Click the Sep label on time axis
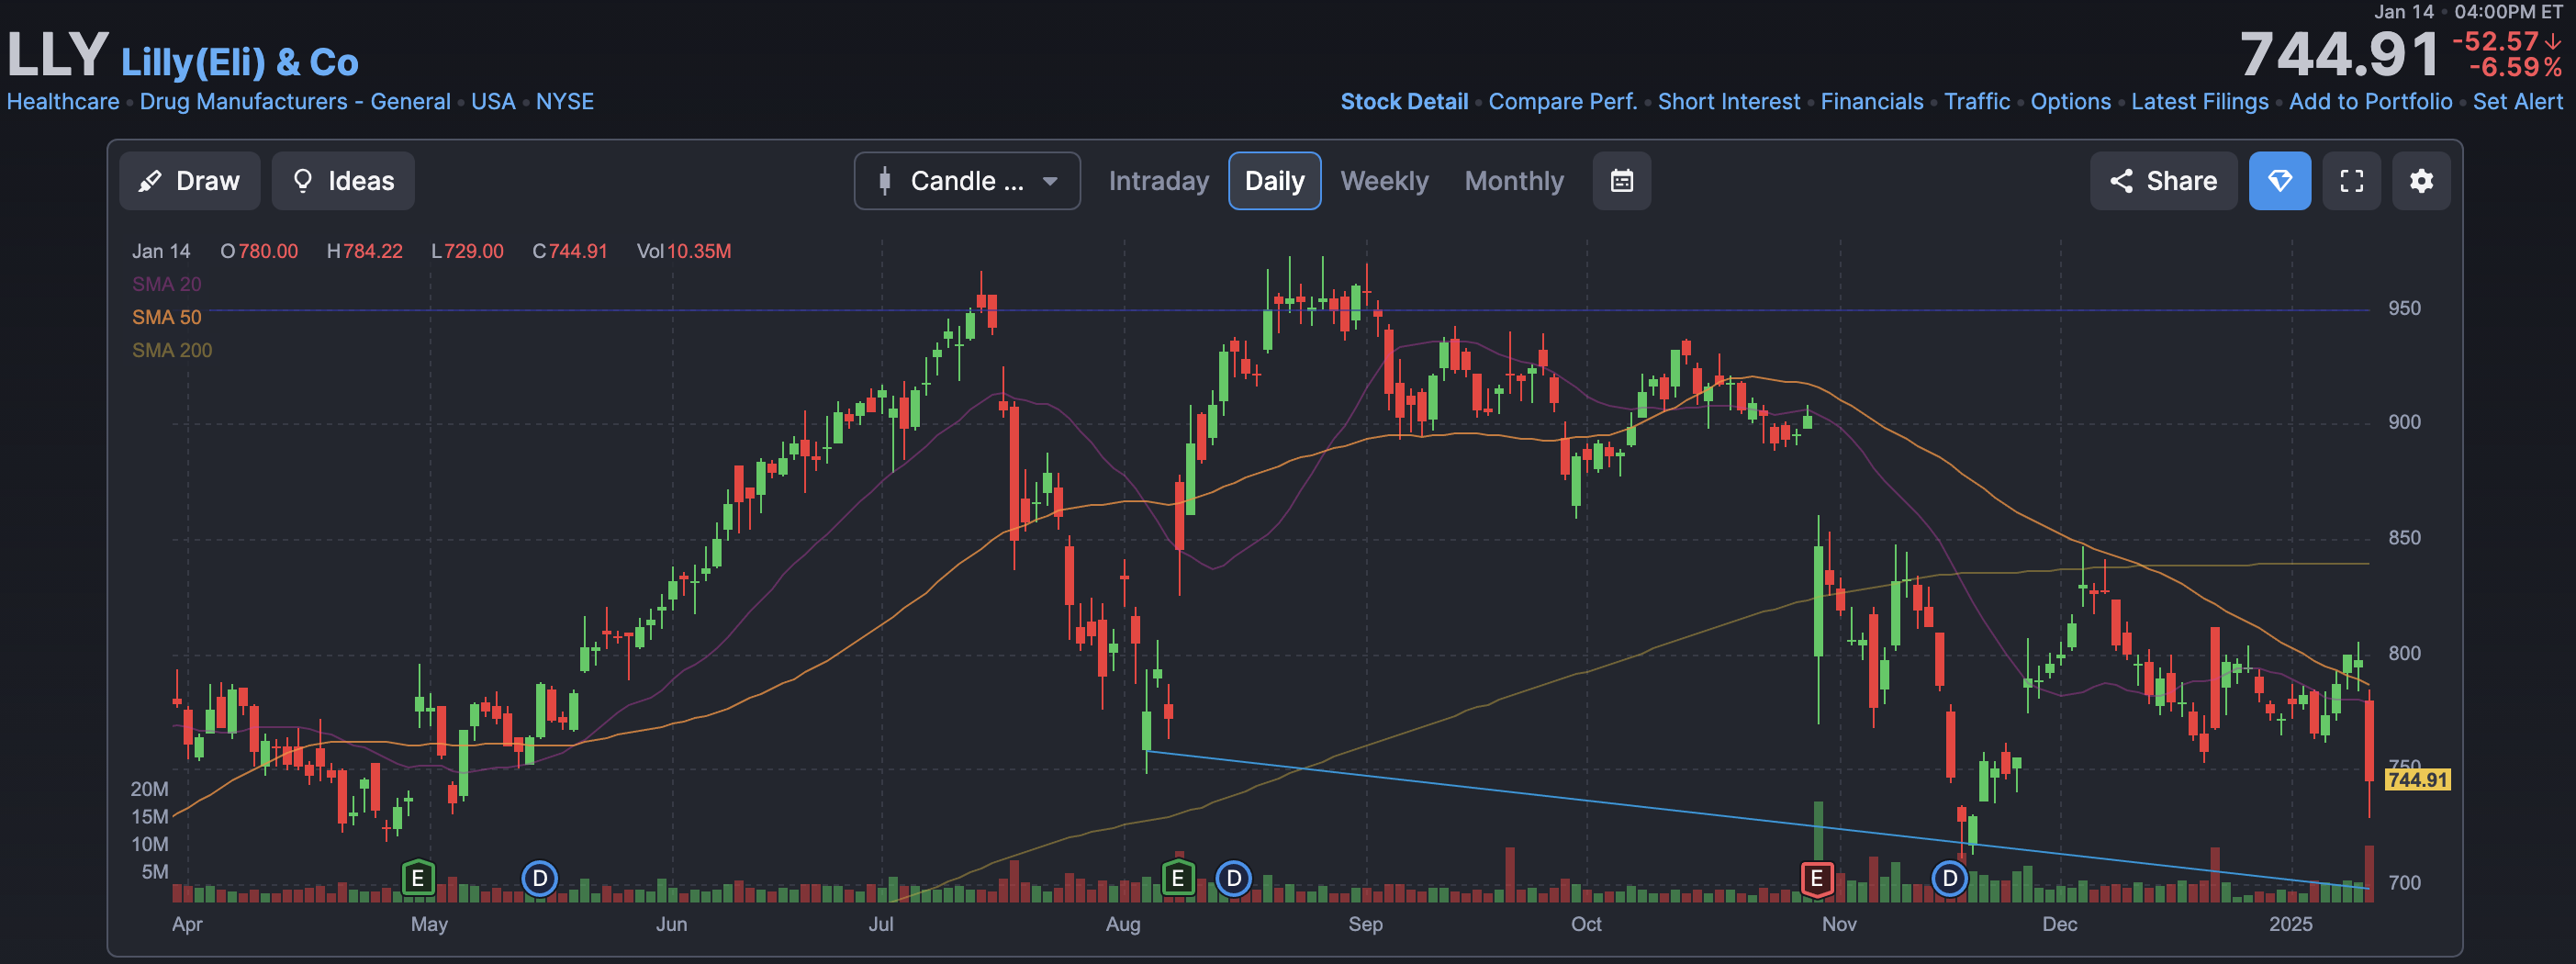Screen dimensions: 2576x964 pos(1365,924)
